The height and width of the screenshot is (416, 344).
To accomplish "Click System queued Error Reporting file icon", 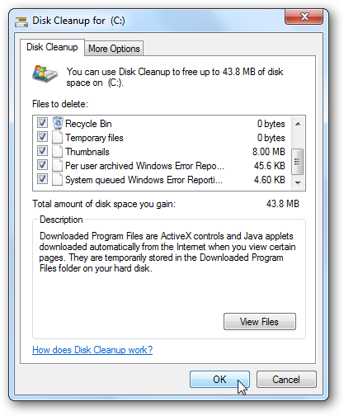I will pyautogui.click(x=57, y=179).
